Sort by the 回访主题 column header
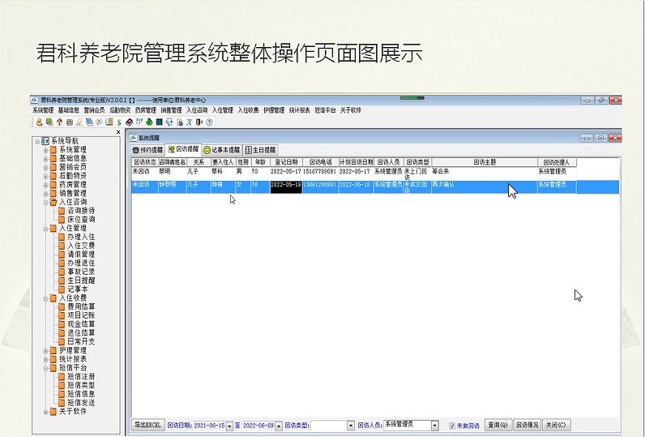The image size is (645, 437). click(485, 162)
